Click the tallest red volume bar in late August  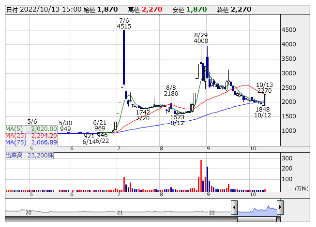[201, 176]
